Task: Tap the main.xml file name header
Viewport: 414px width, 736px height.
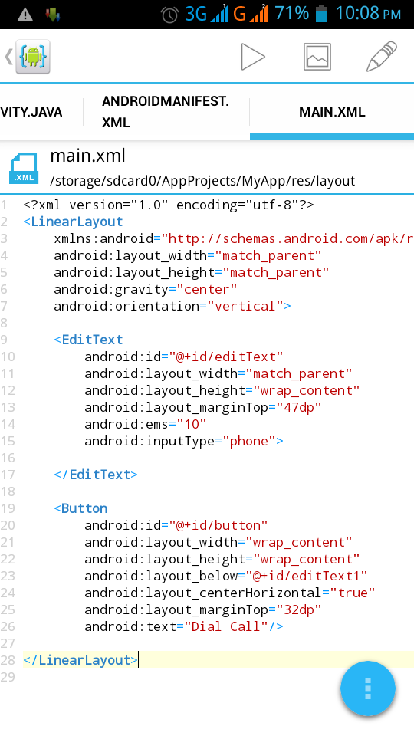Action: (x=87, y=156)
